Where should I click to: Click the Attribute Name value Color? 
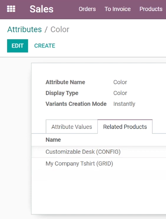pyautogui.click(x=120, y=82)
